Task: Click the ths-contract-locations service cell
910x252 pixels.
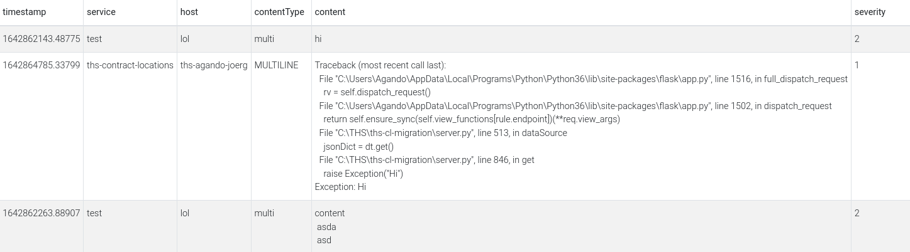Action: 130,65
